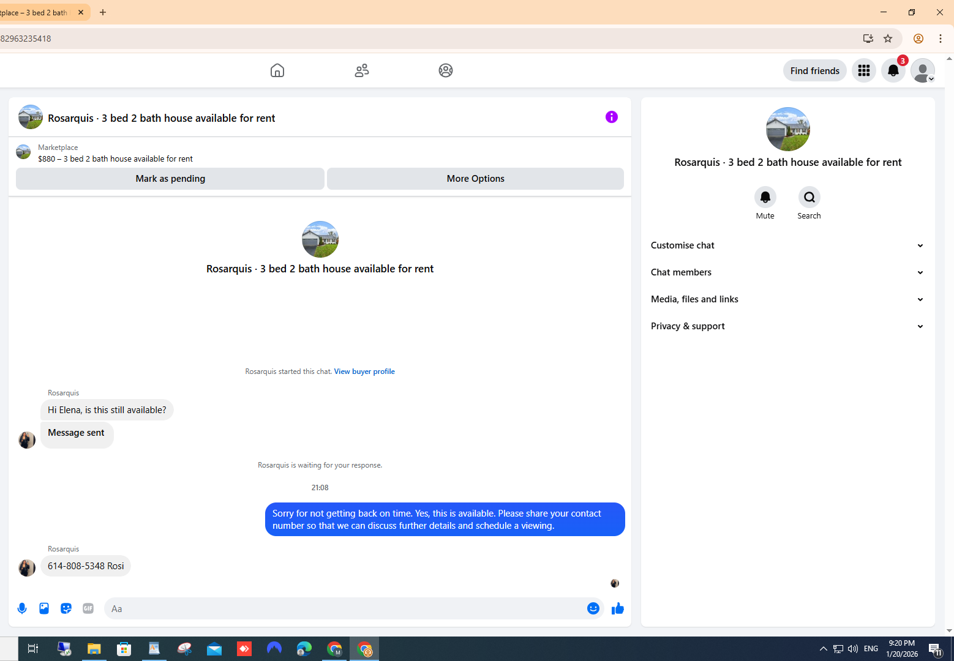Close the Marketplace browser tab

[x=81, y=12]
